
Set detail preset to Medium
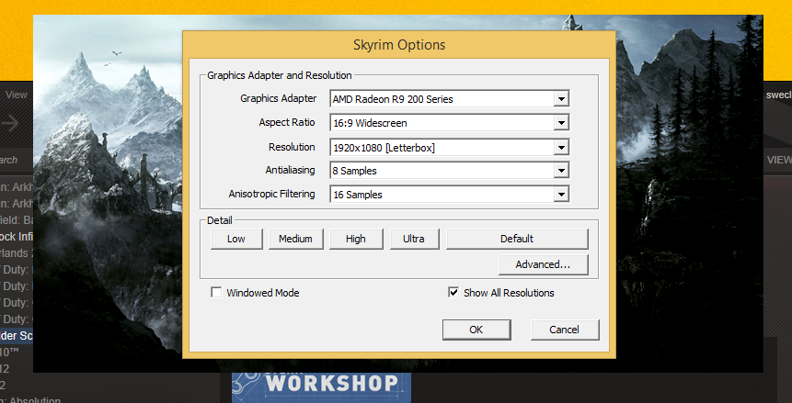[296, 239]
